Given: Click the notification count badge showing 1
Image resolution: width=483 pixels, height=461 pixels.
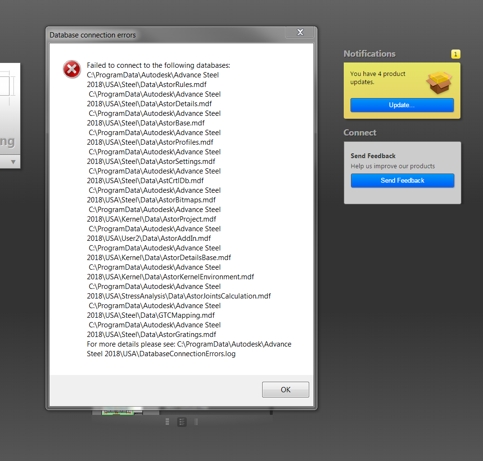Looking at the screenshot, I should coord(456,54).
